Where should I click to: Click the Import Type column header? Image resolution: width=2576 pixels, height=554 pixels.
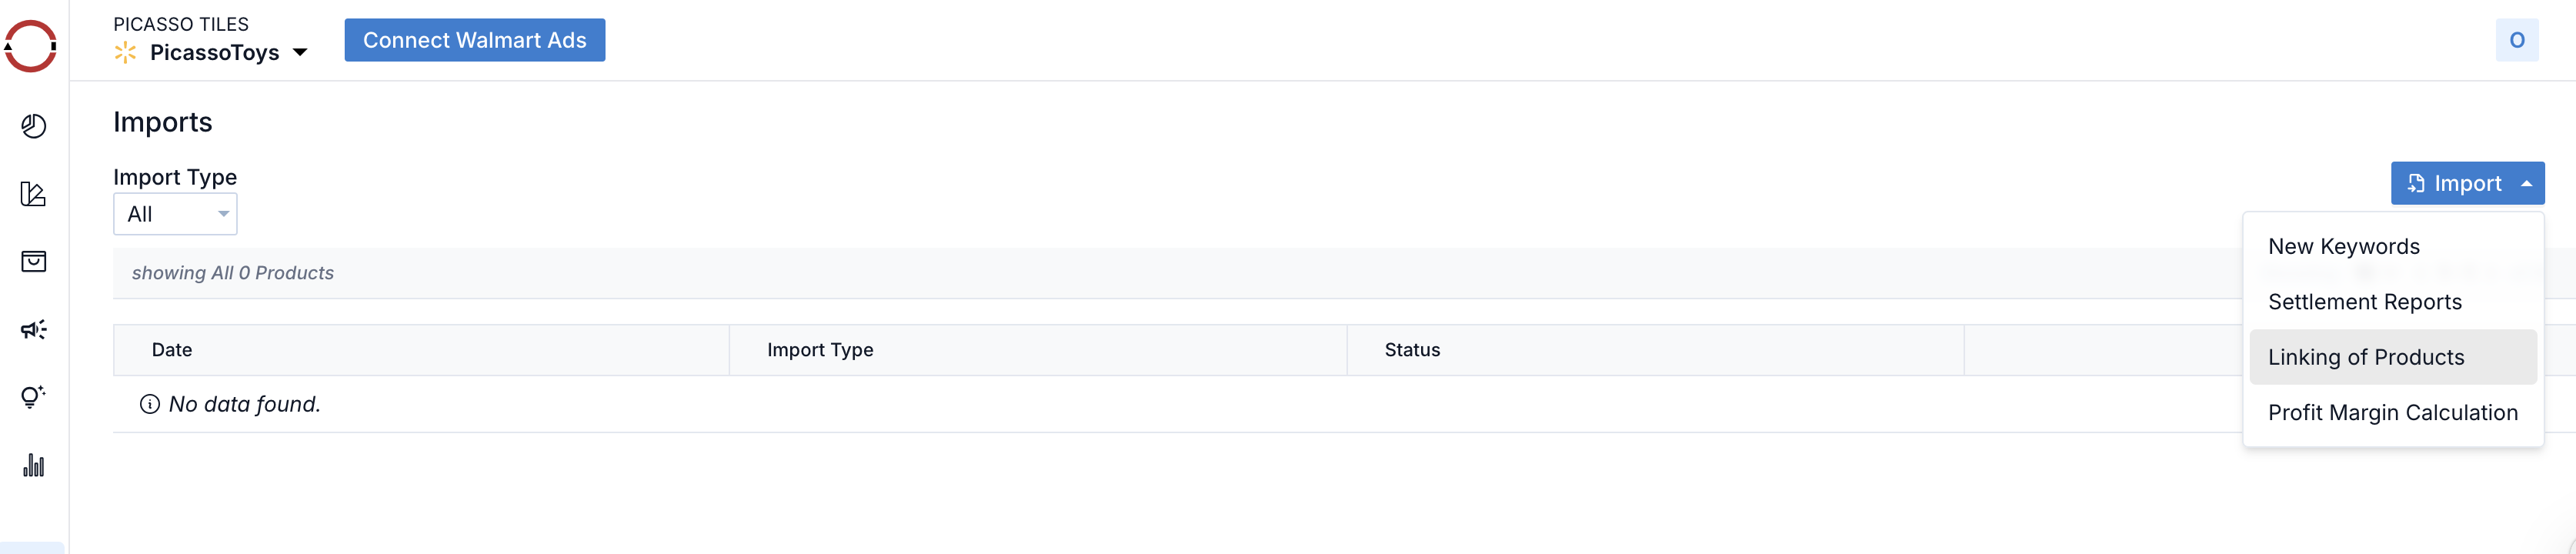(x=819, y=350)
